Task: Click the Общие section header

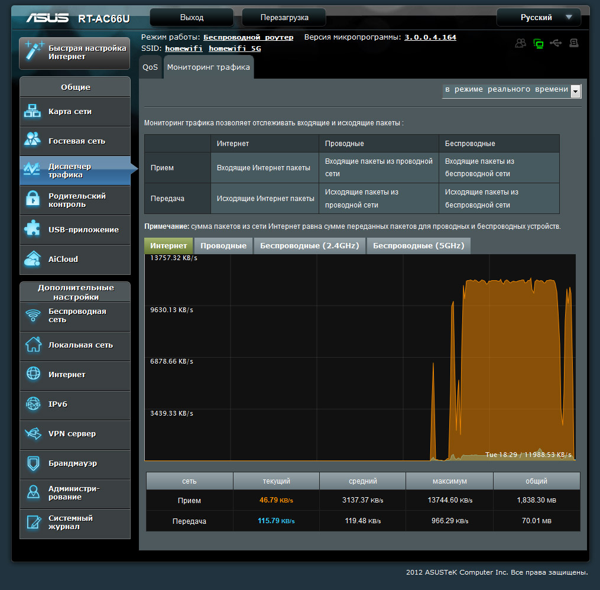Action: (75, 87)
